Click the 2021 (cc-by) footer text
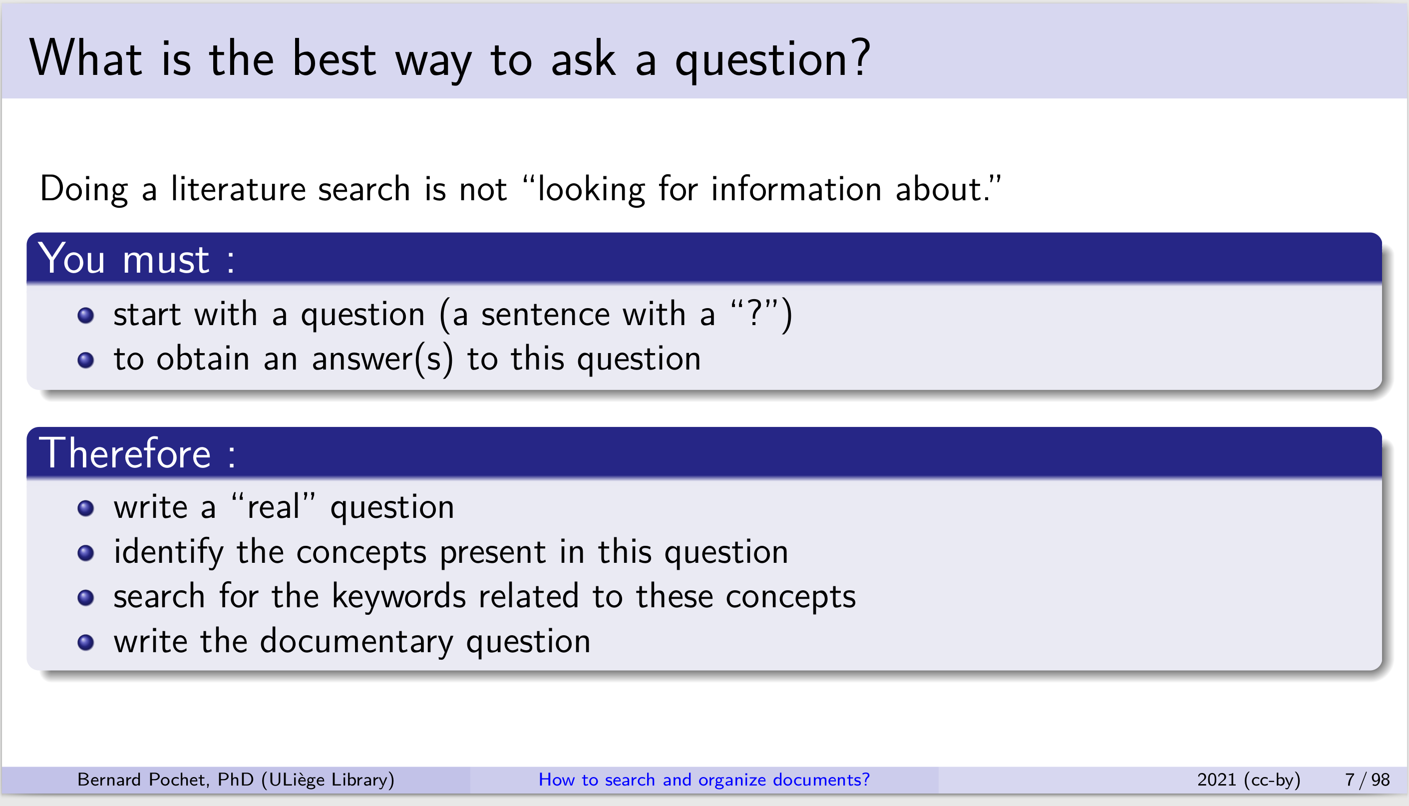The image size is (1409, 806). [x=1249, y=780]
